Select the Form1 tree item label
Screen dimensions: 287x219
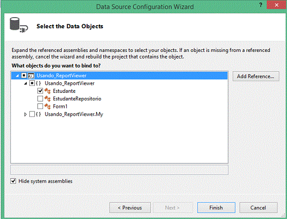(60, 106)
